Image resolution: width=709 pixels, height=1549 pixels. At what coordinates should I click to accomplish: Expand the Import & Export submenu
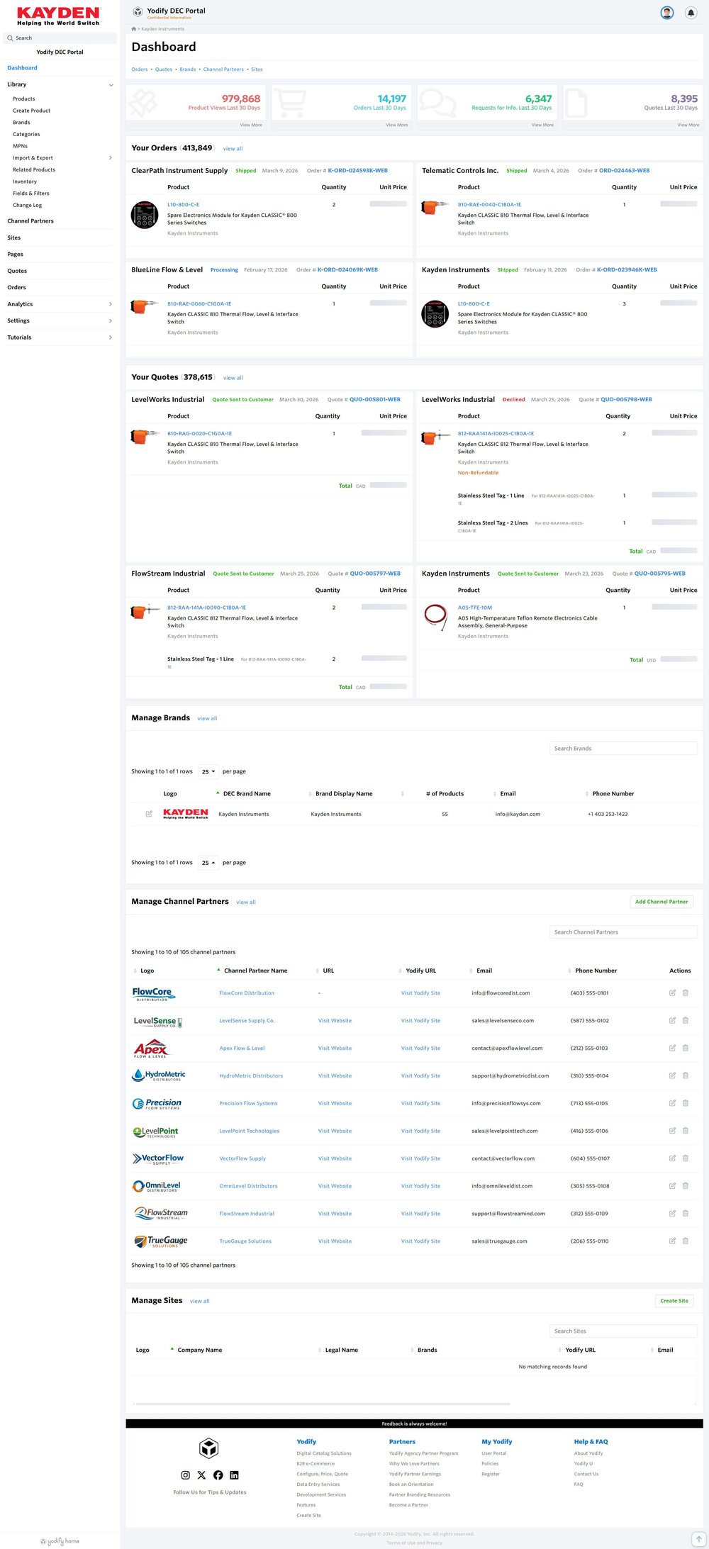[x=110, y=158]
